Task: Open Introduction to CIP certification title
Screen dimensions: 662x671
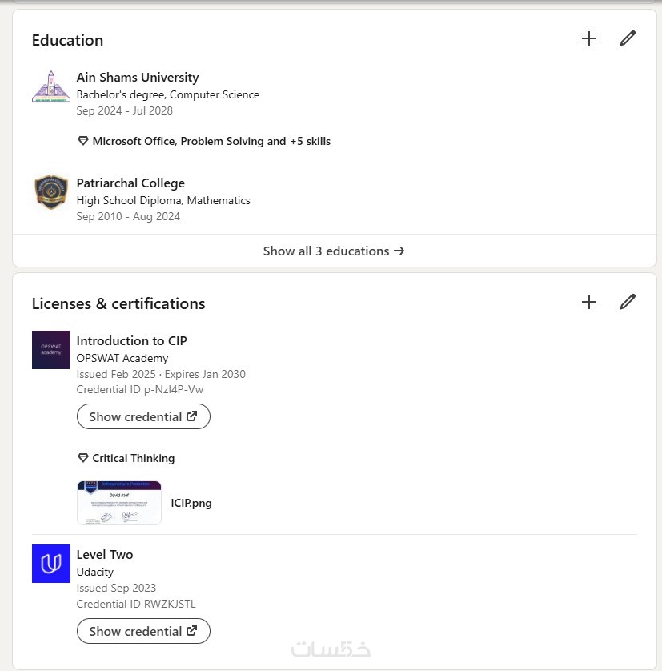Action: click(x=132, y=341)
